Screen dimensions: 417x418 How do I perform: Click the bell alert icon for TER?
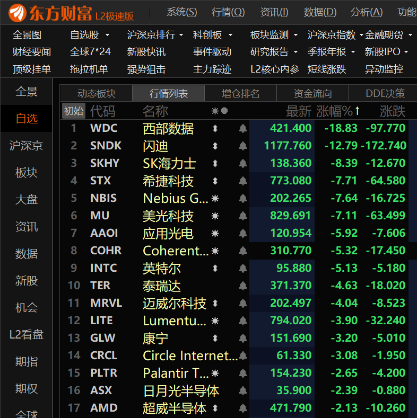coord(242,286)
